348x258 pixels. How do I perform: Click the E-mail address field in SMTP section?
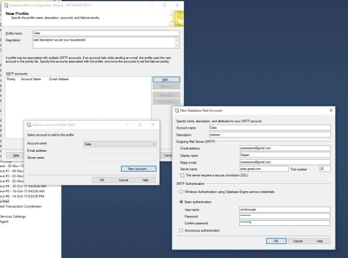pos(285,148)
